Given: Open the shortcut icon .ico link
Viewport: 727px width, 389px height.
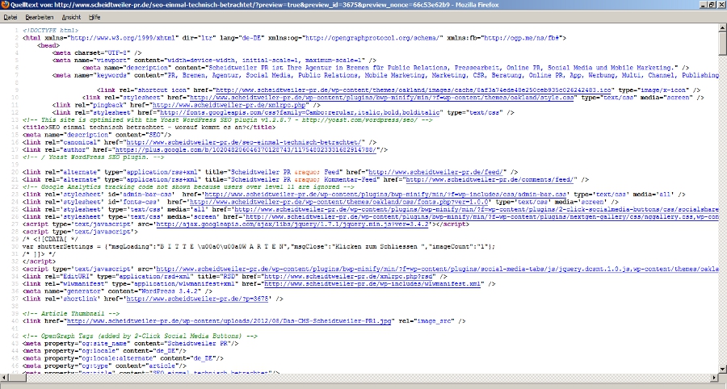Looking at the screenshot, I should point(415,90).
